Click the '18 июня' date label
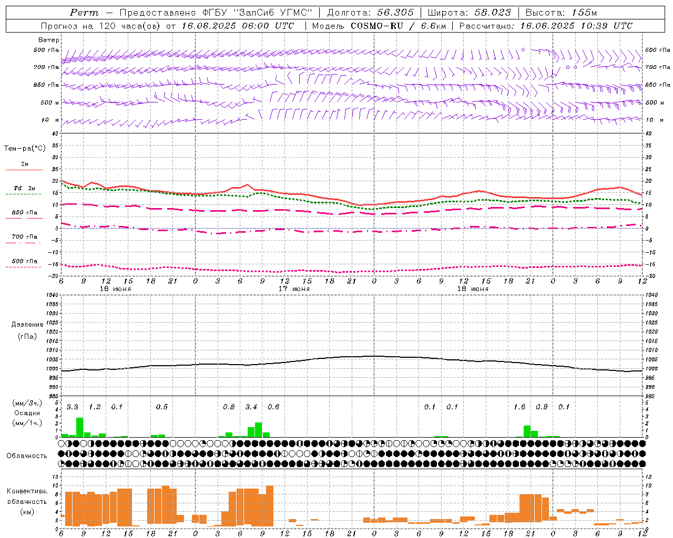673x538 pixels. 473,289
